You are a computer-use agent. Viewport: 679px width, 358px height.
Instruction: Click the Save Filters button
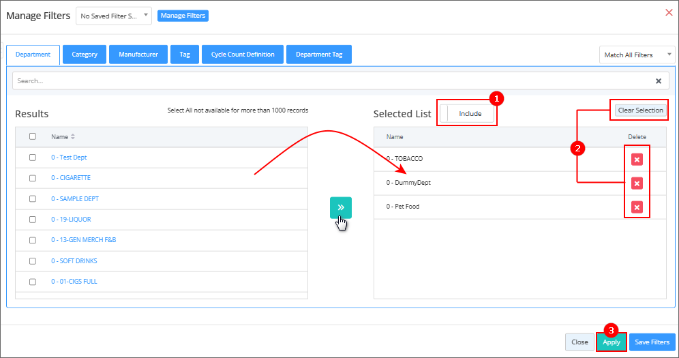point(652,342)
